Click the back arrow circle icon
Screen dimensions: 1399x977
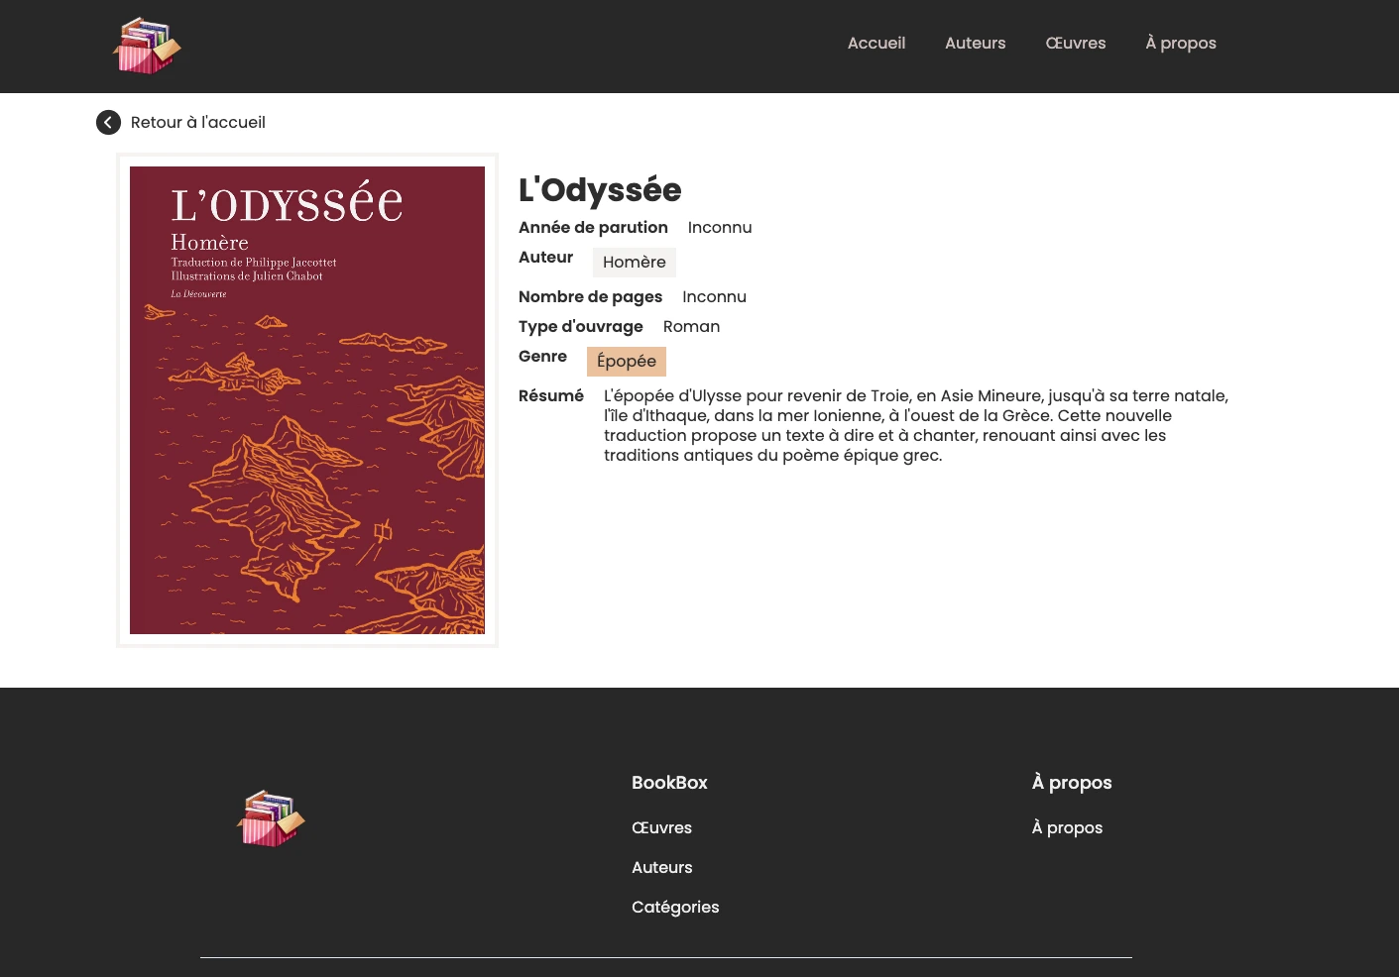point(108,122)
